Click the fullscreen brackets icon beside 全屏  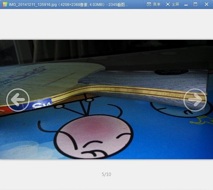(168, 4)
